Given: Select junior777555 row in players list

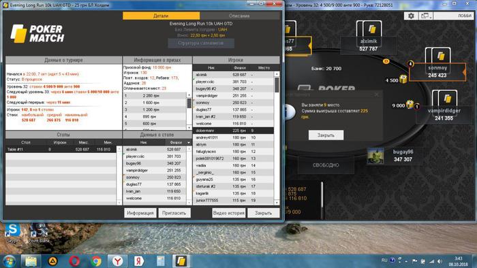Looking at the screenshot, I should tap(233, 200).
